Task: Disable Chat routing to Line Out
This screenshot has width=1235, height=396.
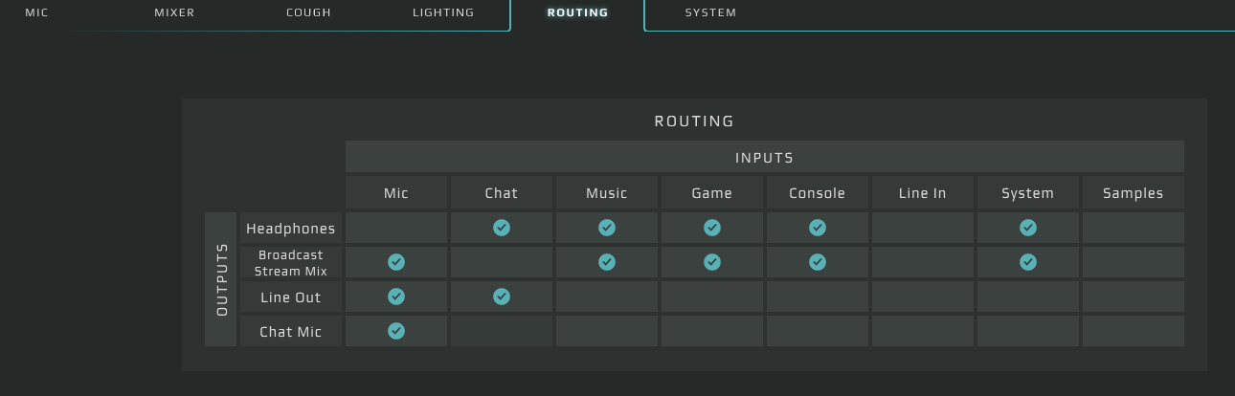Action: point(502,297)
